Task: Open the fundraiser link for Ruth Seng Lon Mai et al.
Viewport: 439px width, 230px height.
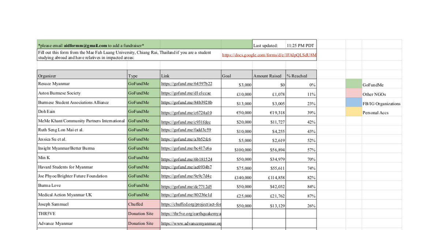Action: coord(186,130)
